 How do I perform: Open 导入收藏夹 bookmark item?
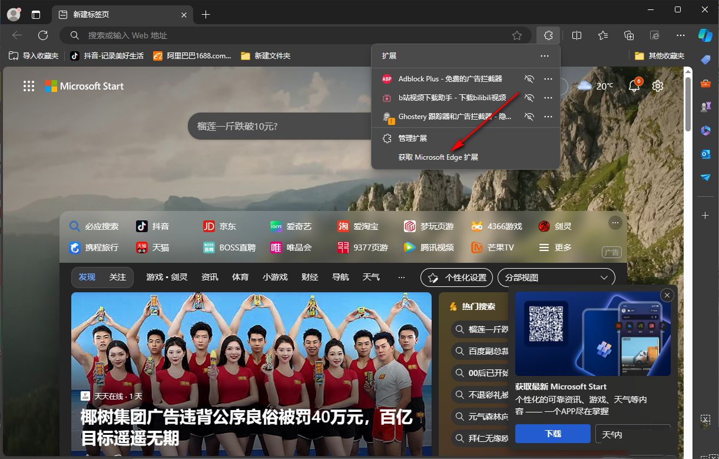click(x=34, y=56)
